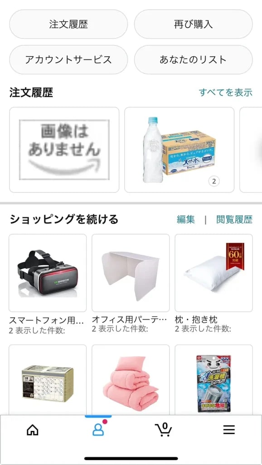Open アカウントサービス button
This screenshot has width=262, height=465.
68,59
